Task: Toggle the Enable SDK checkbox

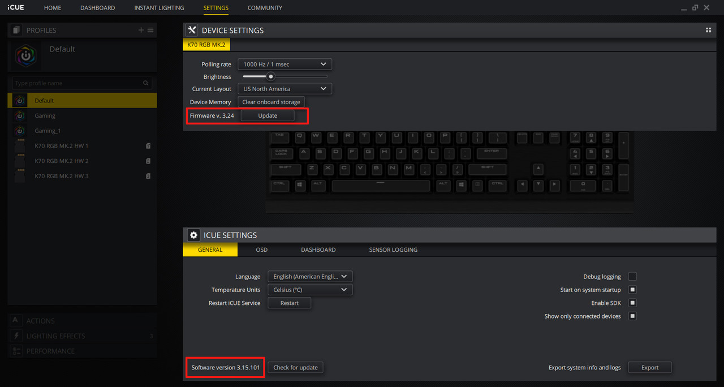Action: point(632,303)
